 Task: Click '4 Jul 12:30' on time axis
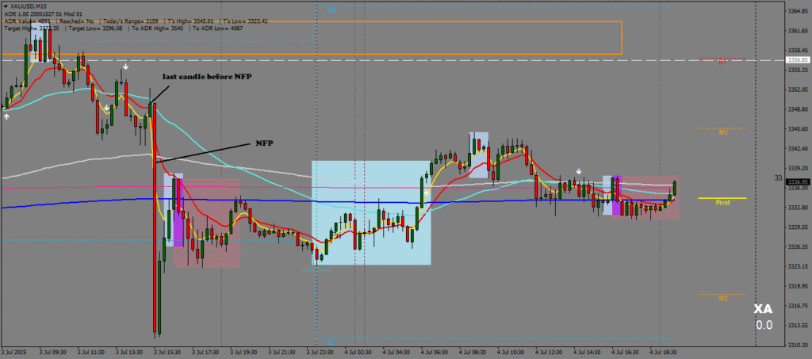pyautogui.click(x=549, y=352)
